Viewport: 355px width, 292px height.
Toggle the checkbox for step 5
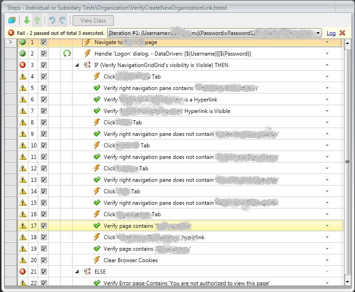[44, 88]
